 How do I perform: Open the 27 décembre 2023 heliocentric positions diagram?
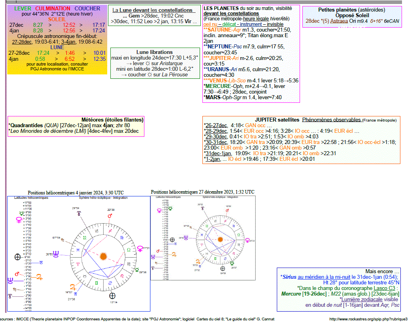203,238
